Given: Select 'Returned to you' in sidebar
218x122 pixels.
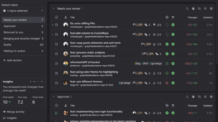Looking at the screenshot, I should 23,32.
